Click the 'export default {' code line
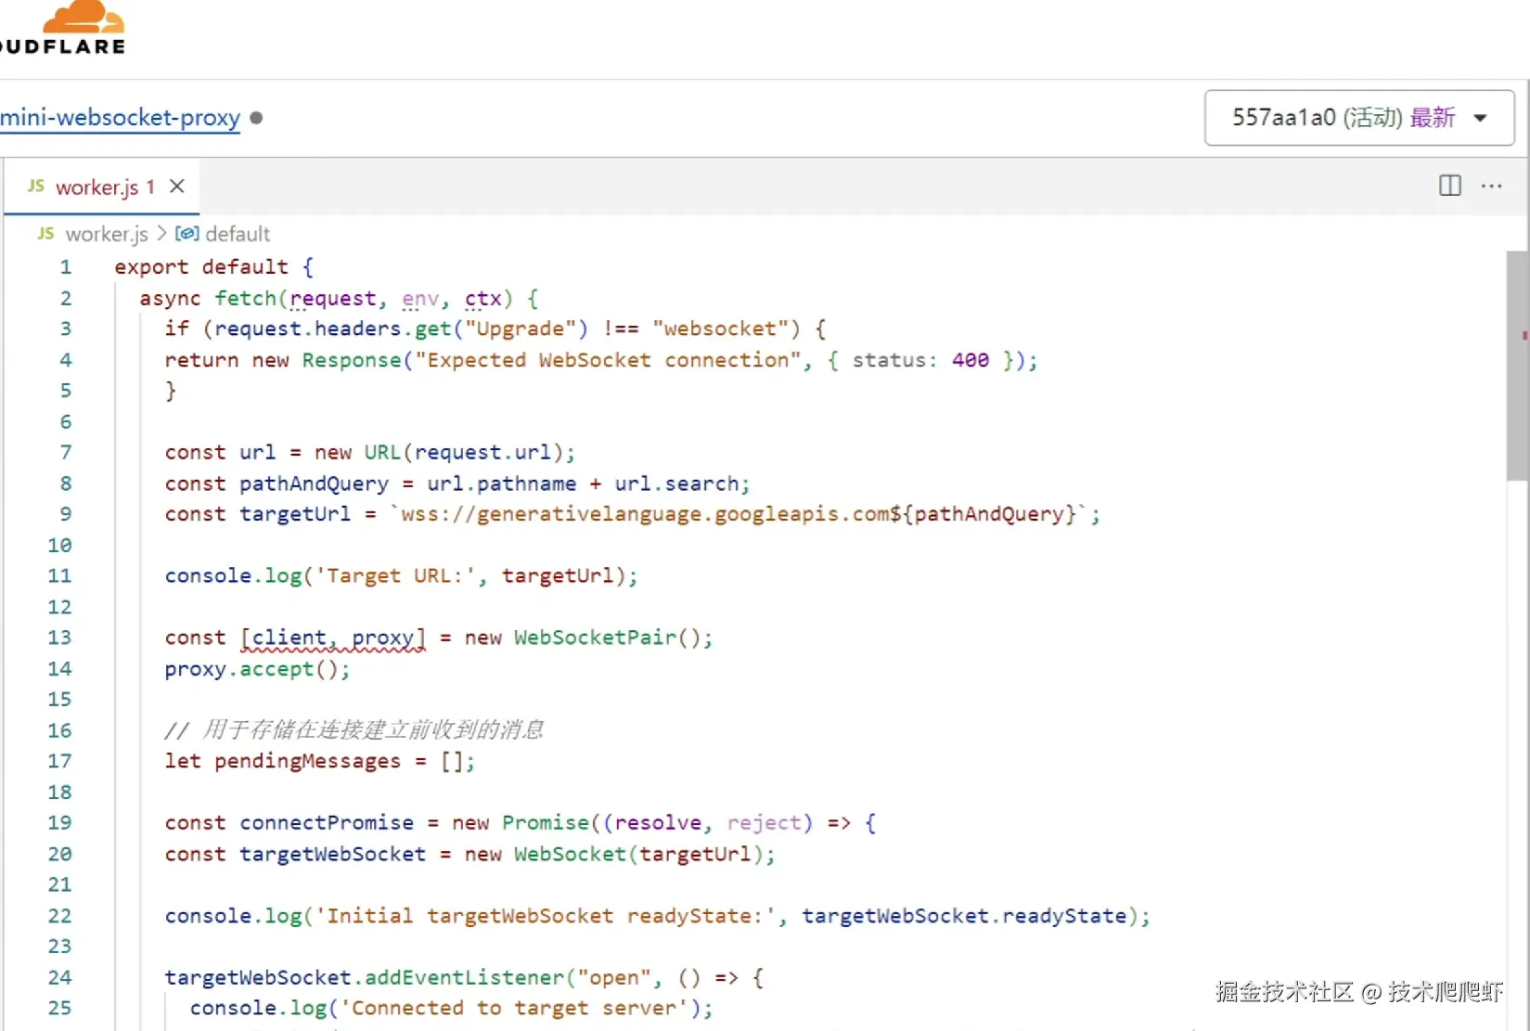Viewport: 1530px width, 1031px height. coord(214,267)
